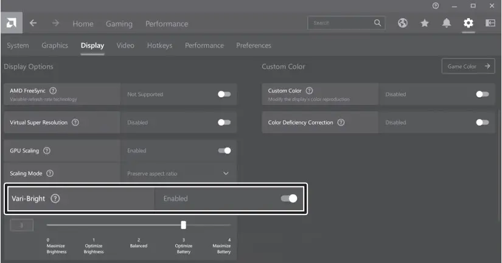Open the Gaming menu
502x263 pixels.
[119, 24]
